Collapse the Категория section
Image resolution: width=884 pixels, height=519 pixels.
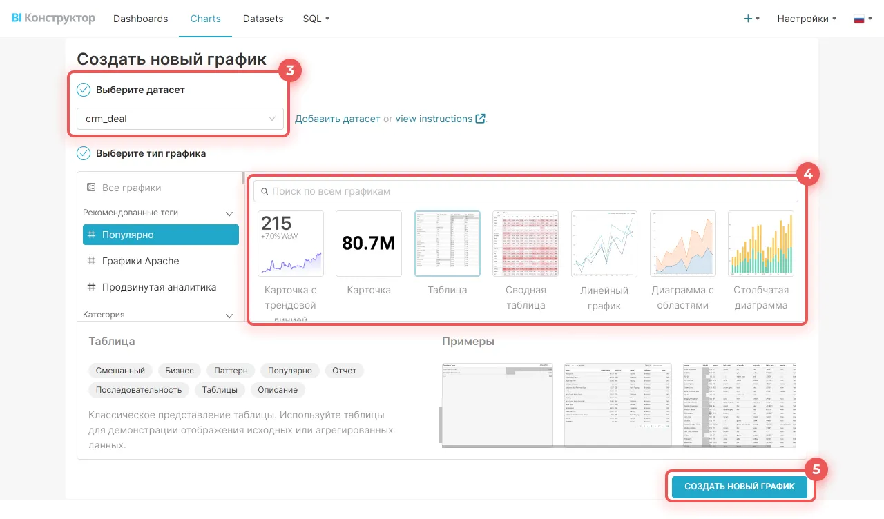(229, 315)
